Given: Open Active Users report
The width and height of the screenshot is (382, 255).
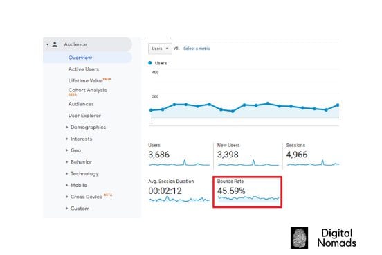Looking at the screenshot, I should pos(84,69).
